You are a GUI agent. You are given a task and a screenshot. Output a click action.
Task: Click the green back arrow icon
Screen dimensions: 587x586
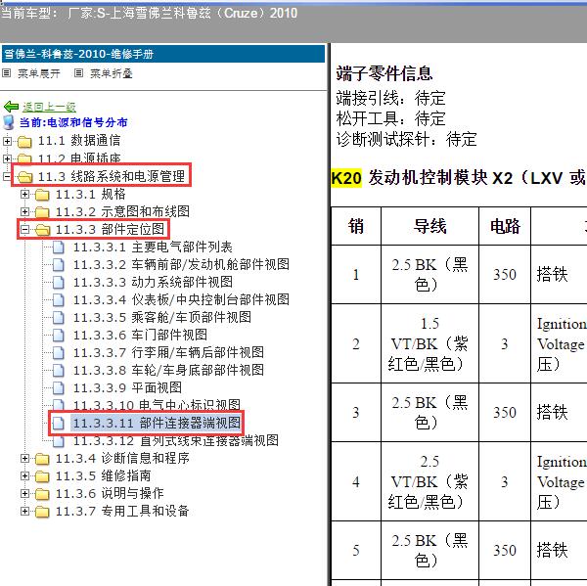(x=11, y=107)
